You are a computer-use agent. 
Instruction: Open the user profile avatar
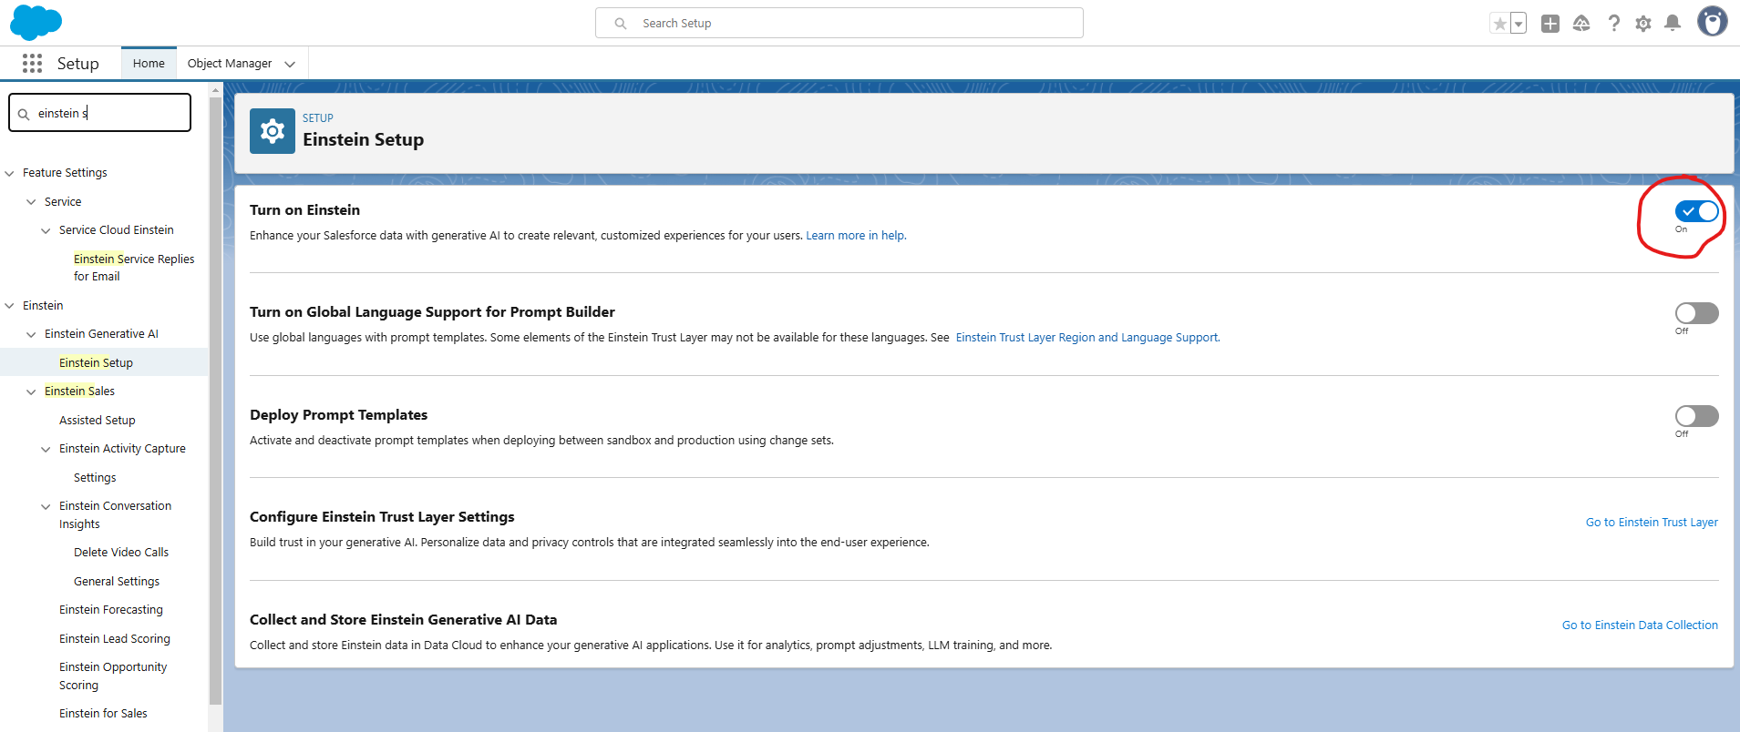1712,21
